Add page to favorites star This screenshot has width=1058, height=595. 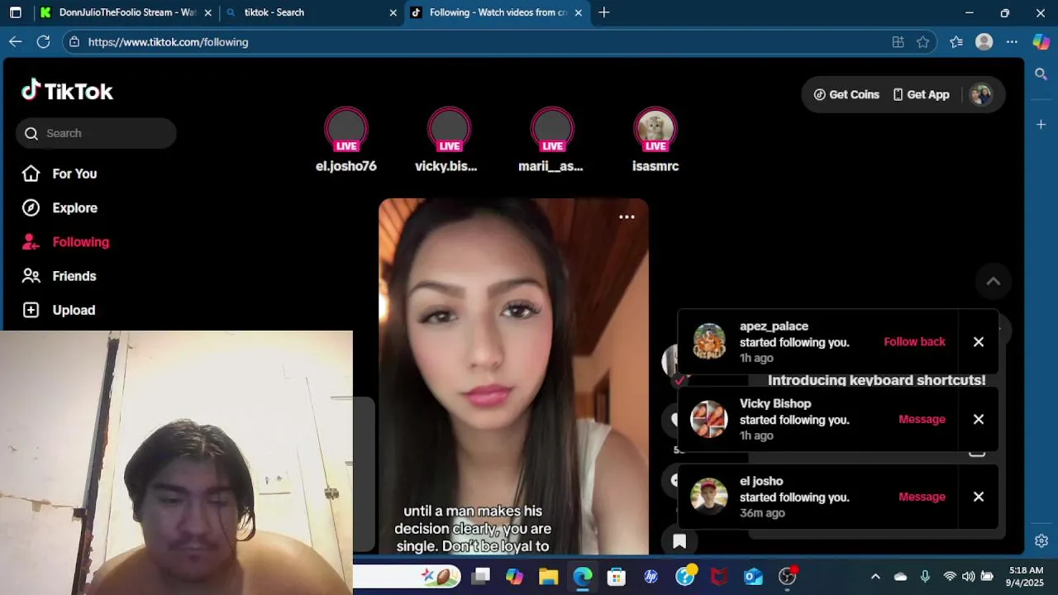[x=923, y=42]
